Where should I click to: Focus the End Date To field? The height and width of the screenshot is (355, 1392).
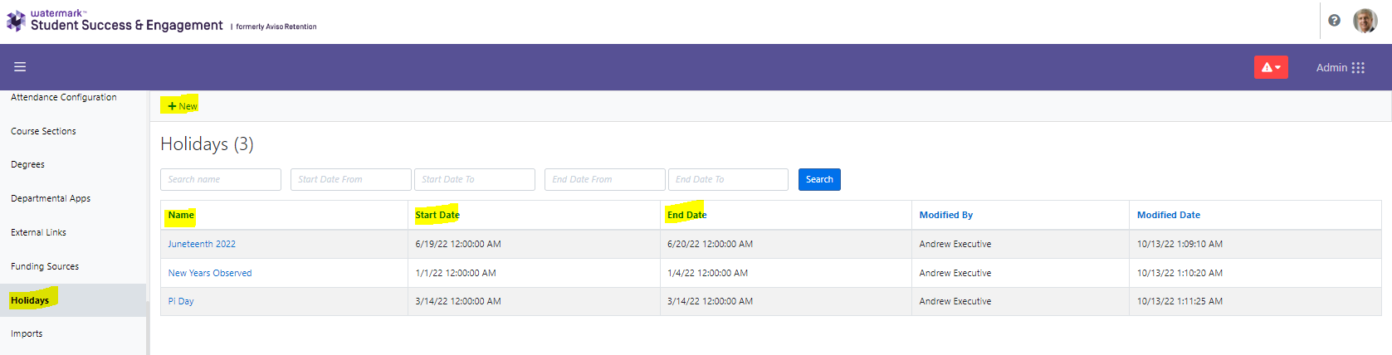click(x=728, y=179)
